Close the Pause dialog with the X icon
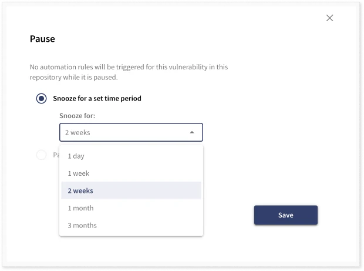 [x=329, y=18]
